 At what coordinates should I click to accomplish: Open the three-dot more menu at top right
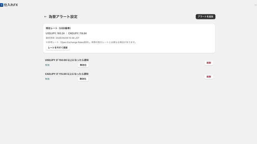[x=256, y=5]
